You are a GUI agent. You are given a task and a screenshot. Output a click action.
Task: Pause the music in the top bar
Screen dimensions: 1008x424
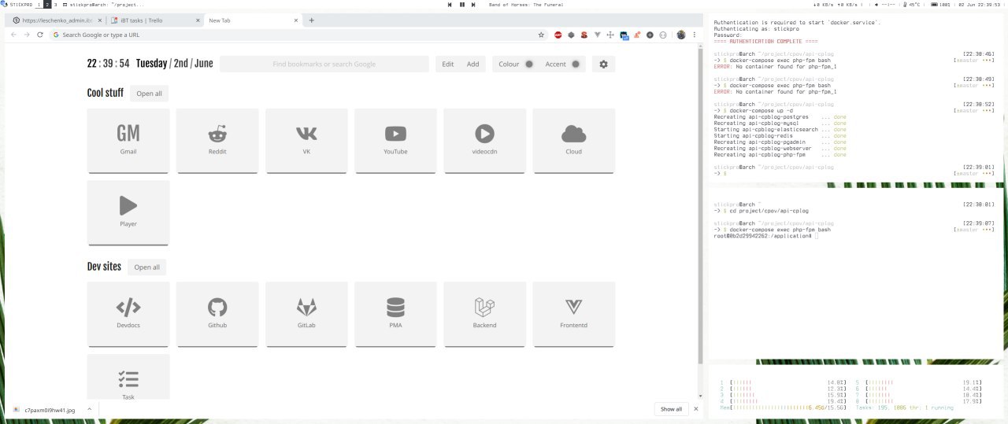(461, 5)
